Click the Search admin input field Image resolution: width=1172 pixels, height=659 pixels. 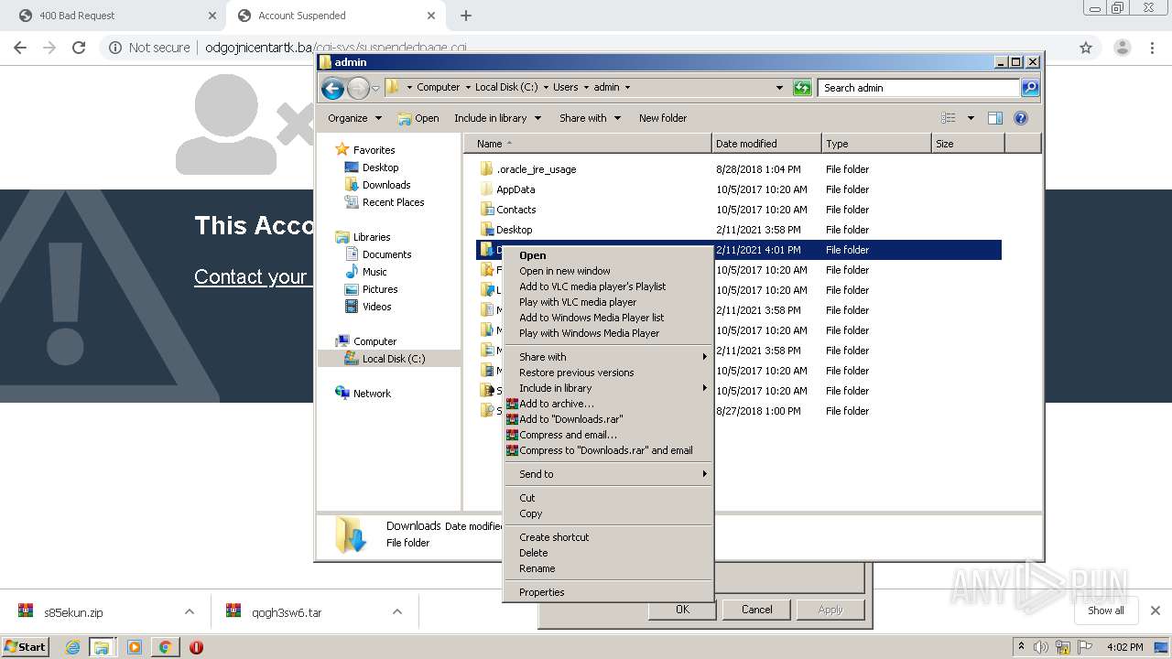[x=918, y=88]
